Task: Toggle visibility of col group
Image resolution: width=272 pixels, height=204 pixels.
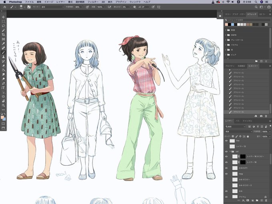Action: [226, 152]
